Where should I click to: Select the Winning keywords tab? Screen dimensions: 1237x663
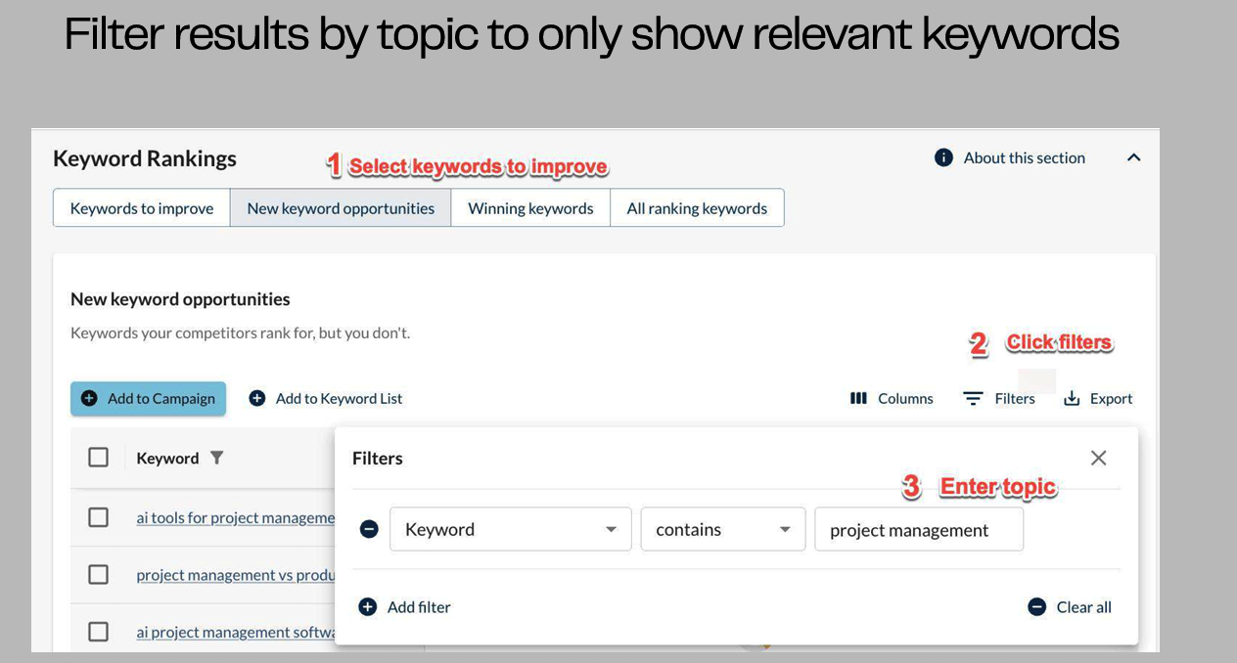coord(530,208)
